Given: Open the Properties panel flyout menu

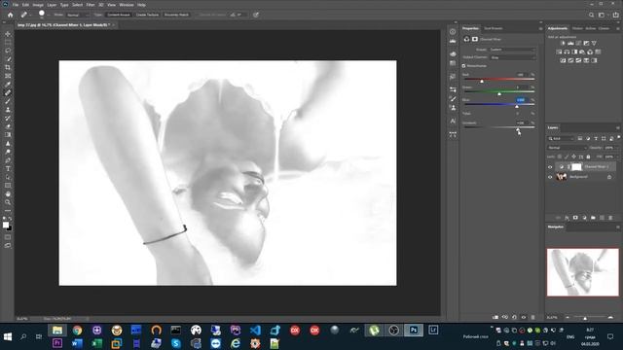Looking at the screenshot, I should point(540,28).
